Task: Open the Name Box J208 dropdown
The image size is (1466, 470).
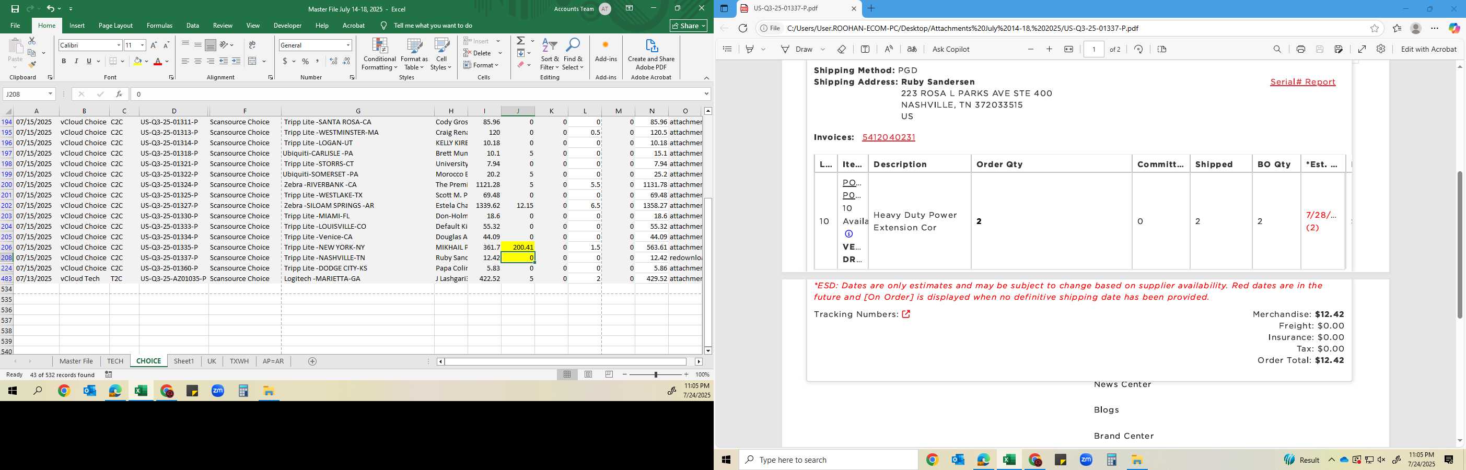Action: tap(51, 94)
